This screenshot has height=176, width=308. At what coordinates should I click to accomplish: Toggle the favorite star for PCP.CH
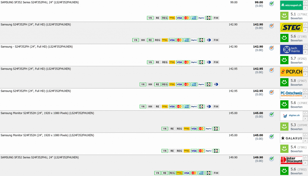click(305, 70)
